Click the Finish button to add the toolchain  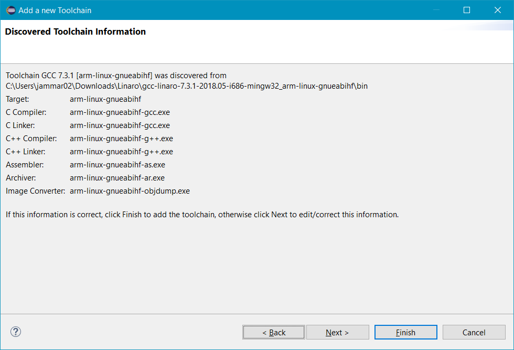[x=405, y=332]
